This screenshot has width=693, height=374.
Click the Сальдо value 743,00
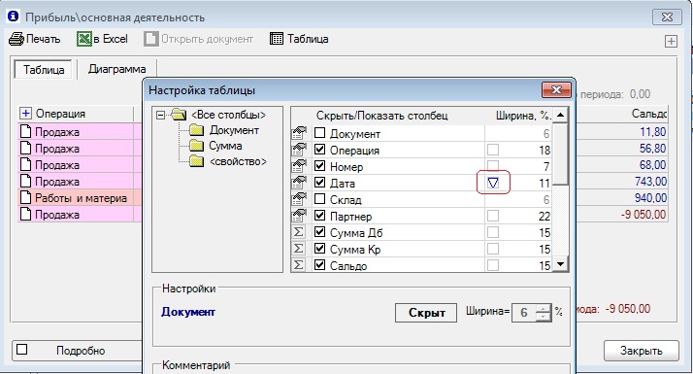[649, 182]
